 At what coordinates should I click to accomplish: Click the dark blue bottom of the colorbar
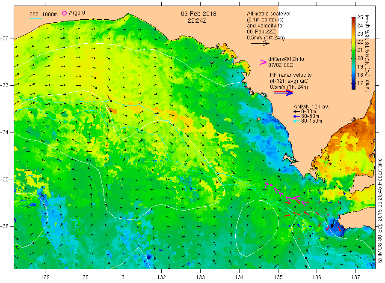tap(353, 86)
